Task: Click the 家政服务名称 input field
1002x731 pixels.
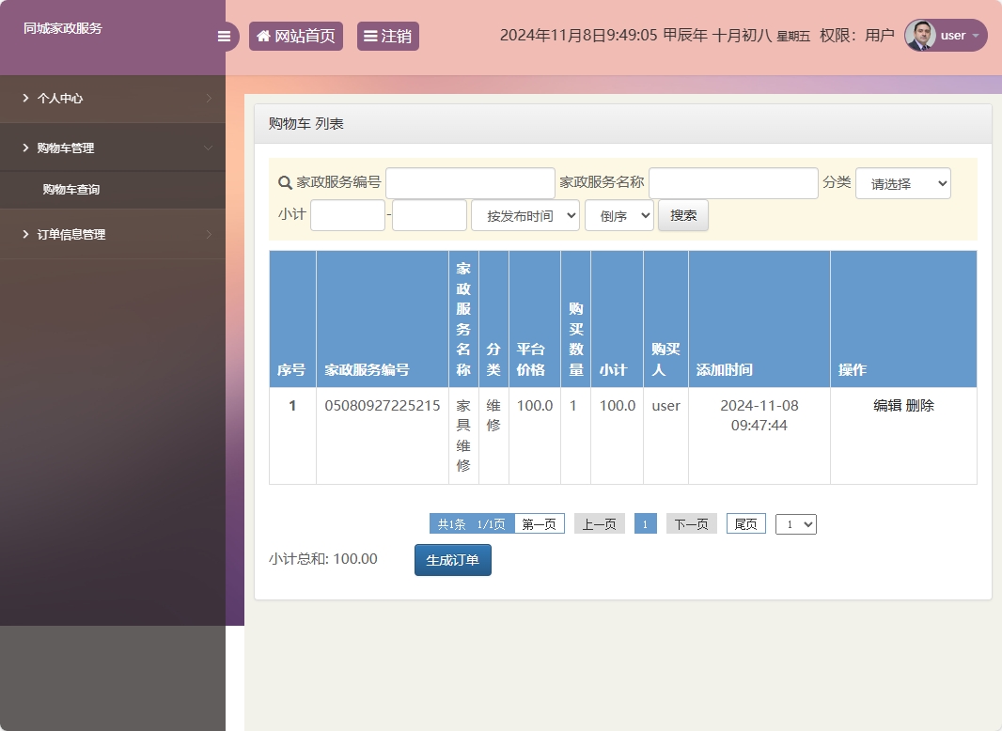Action: click(732, 182)
